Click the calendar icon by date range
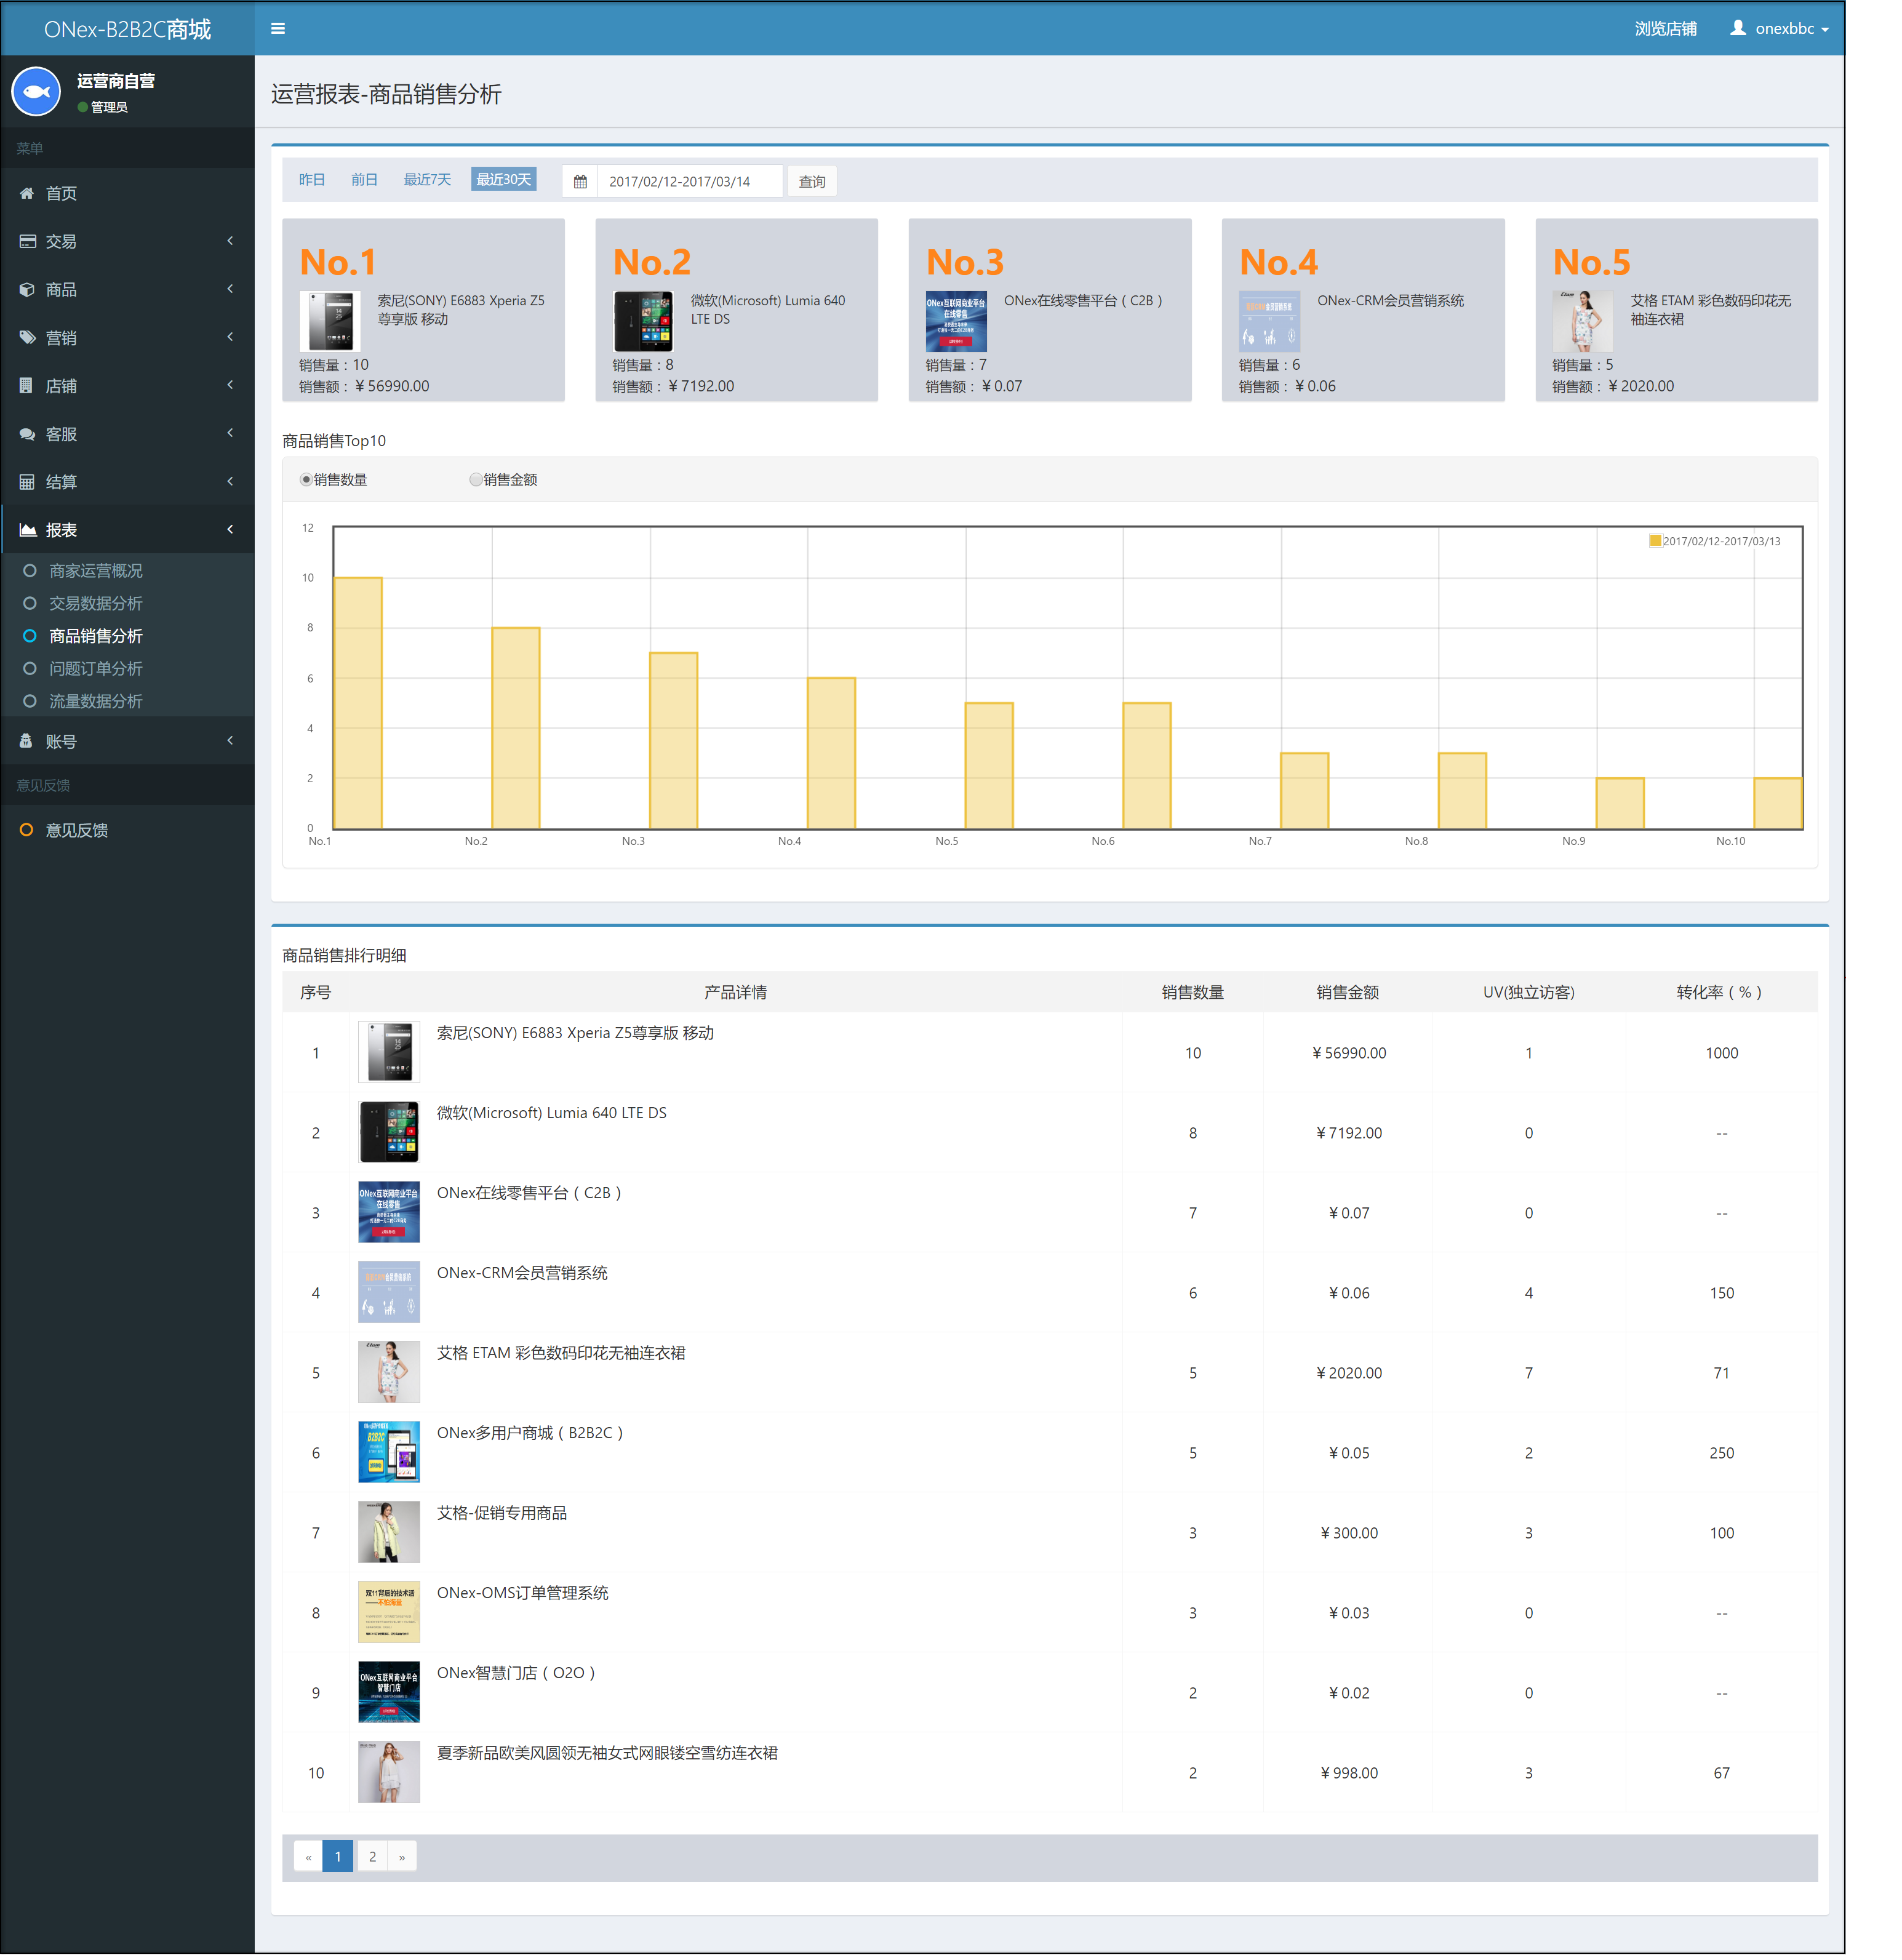The height and width of the screenshot is (1960, 1902). pos(580,181)
